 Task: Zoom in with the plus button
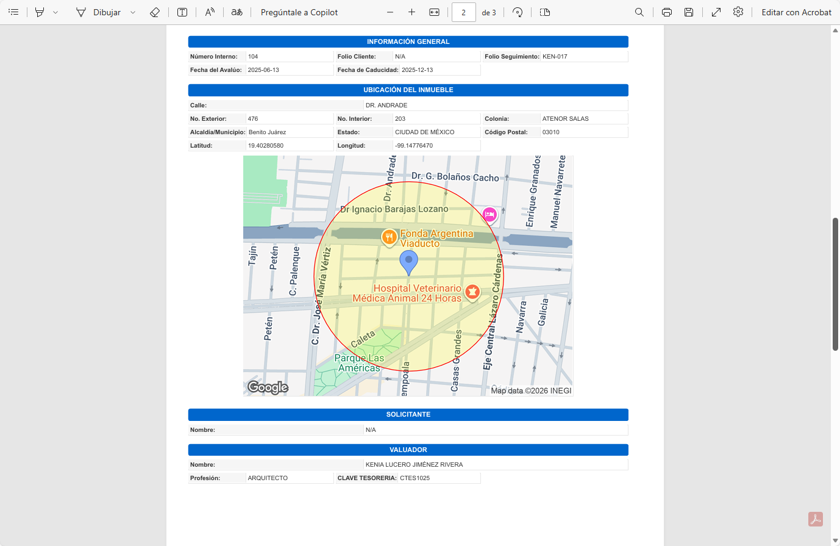click(412, 12)
